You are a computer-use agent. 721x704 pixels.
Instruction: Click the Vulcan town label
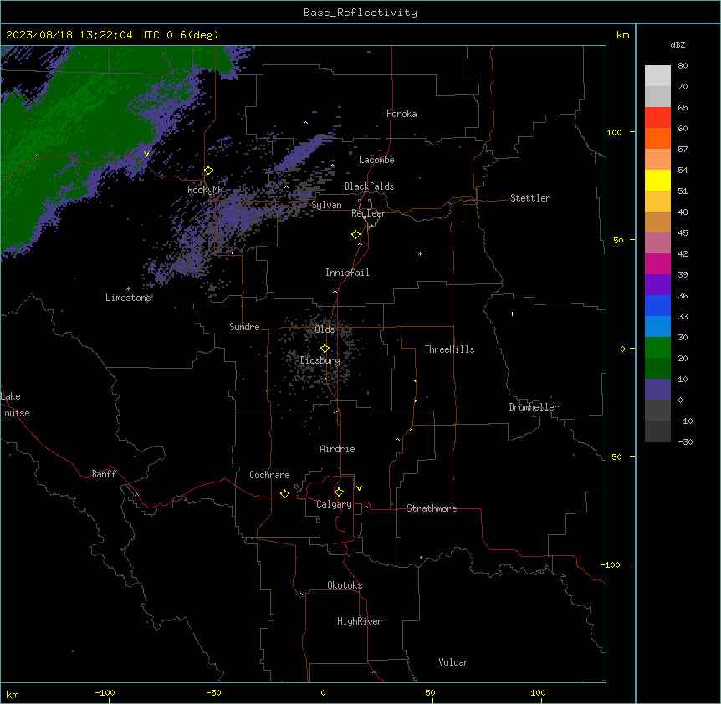click(454, 662)
